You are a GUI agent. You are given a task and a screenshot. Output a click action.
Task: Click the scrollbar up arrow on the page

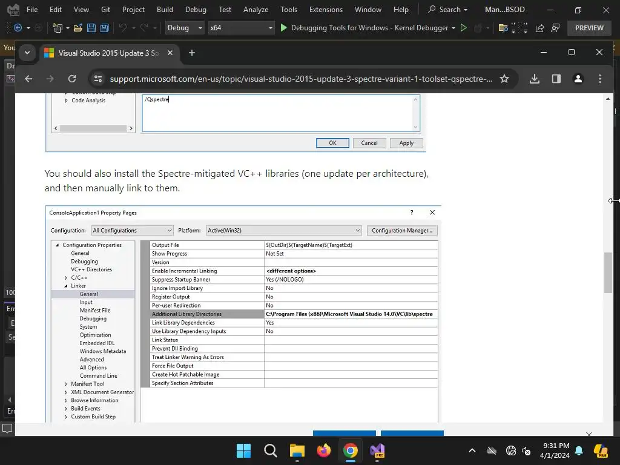[x=608, y=99]
